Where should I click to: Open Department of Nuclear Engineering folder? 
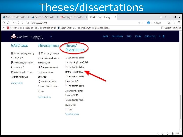[x=74, y=79]
